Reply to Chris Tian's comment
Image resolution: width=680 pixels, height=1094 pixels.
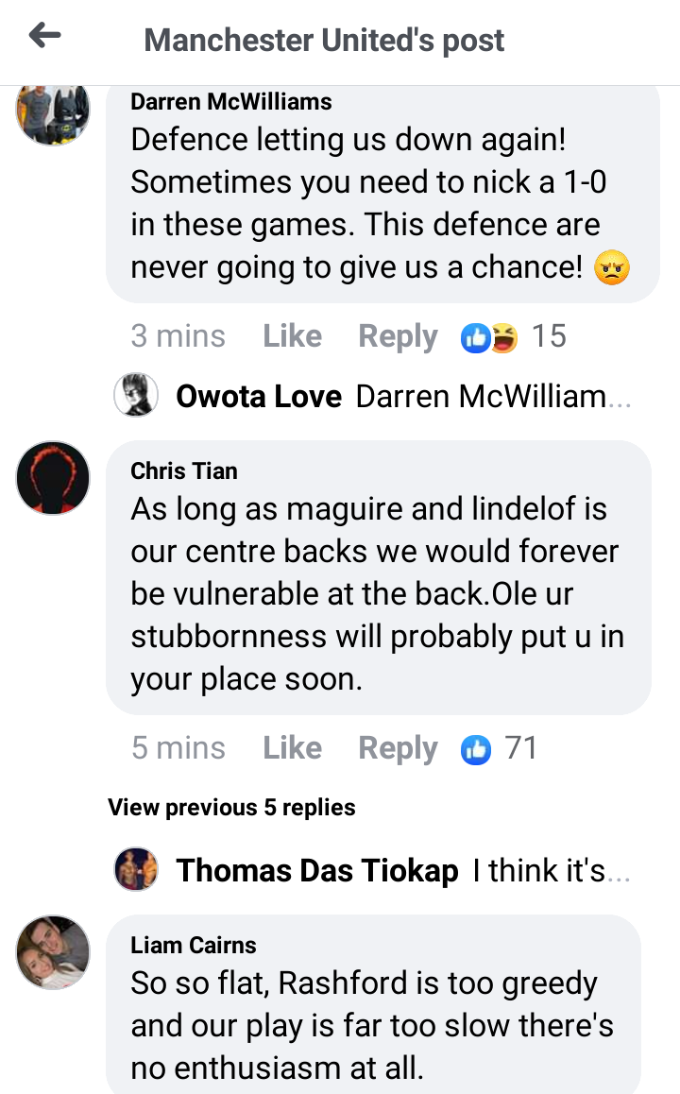398,748
